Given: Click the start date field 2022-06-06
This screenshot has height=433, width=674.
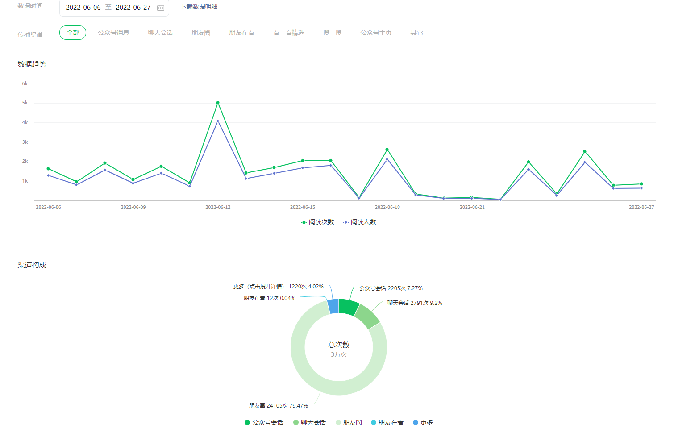Looking at the screenshot, I should coord(83,8).
